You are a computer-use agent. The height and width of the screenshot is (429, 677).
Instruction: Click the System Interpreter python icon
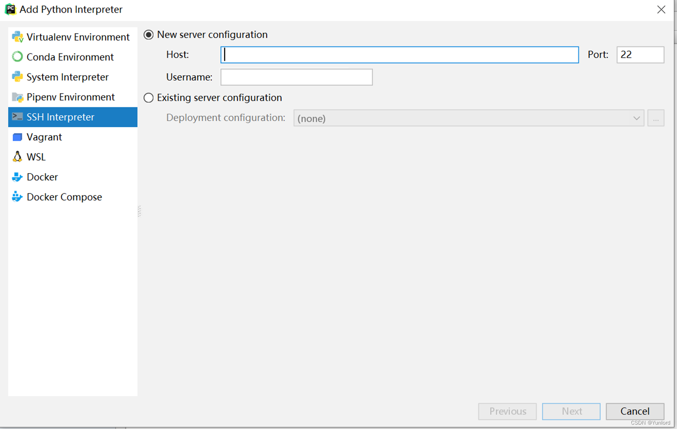tap(18, 77)
